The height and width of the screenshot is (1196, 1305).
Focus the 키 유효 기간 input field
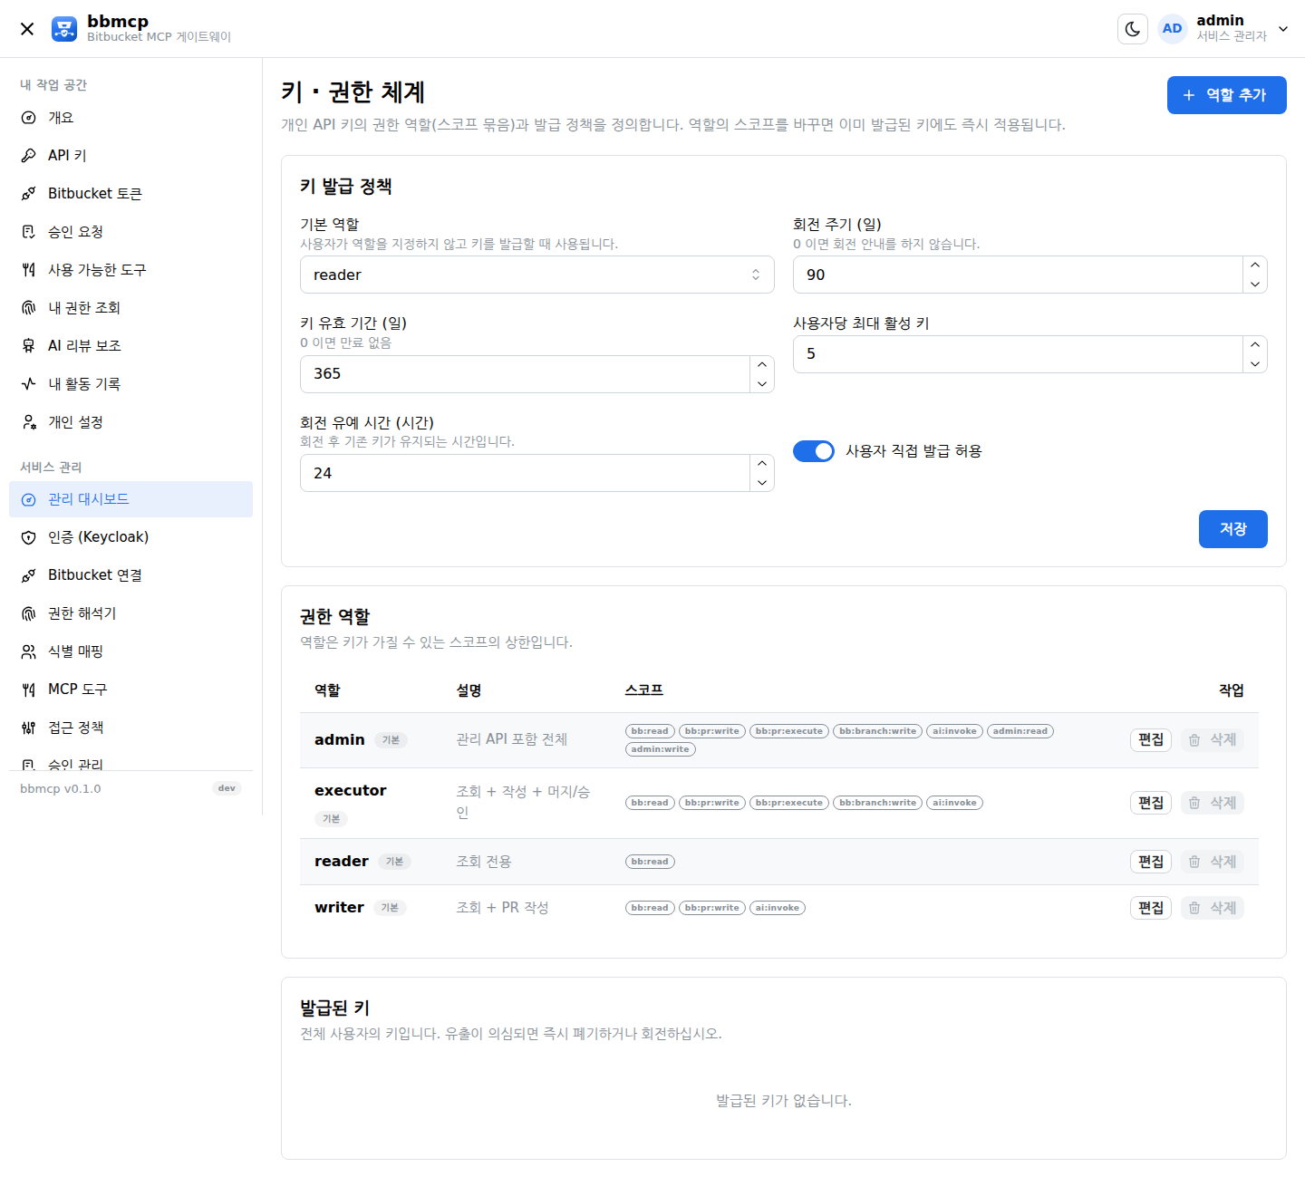coord(525,374)
